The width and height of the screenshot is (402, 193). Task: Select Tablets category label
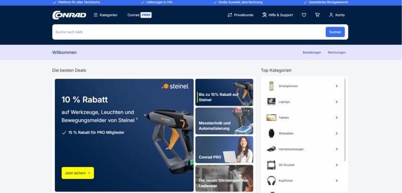(284, 118)
